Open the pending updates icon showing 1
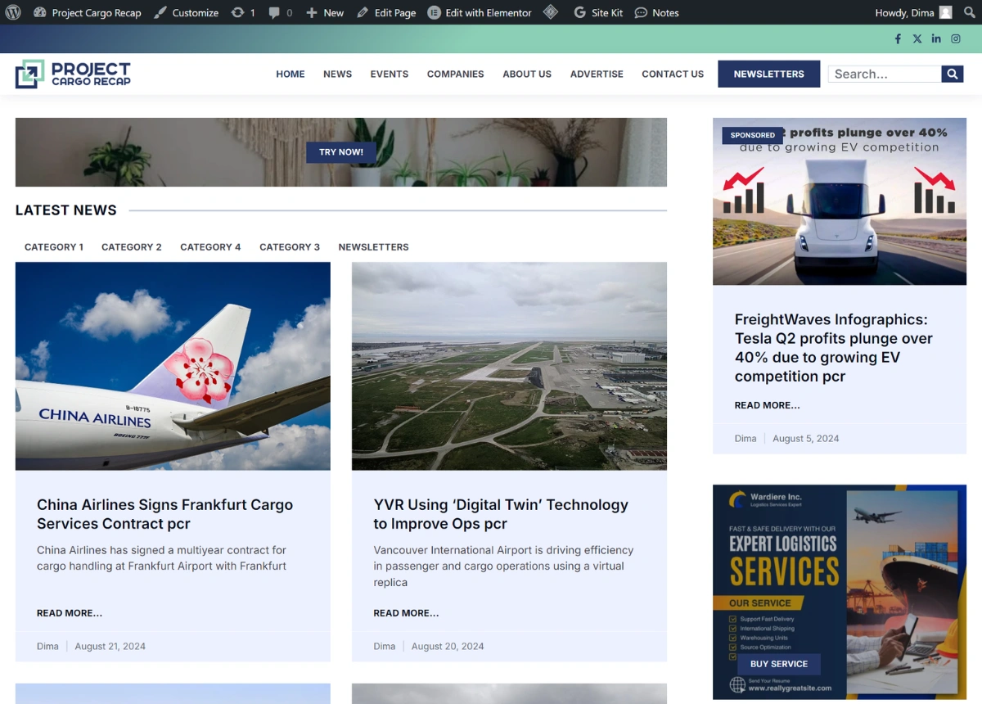The width and height of the screenshot is (982, 704). pyautogui.click(x=243, y=12)
